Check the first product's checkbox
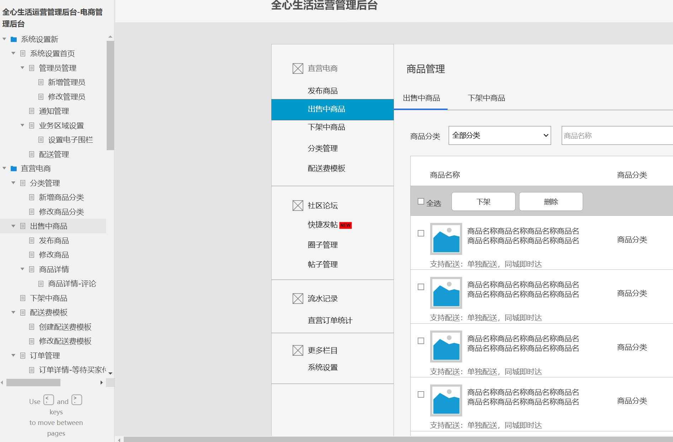Viewport: 673px width, 442px height. 421,233
